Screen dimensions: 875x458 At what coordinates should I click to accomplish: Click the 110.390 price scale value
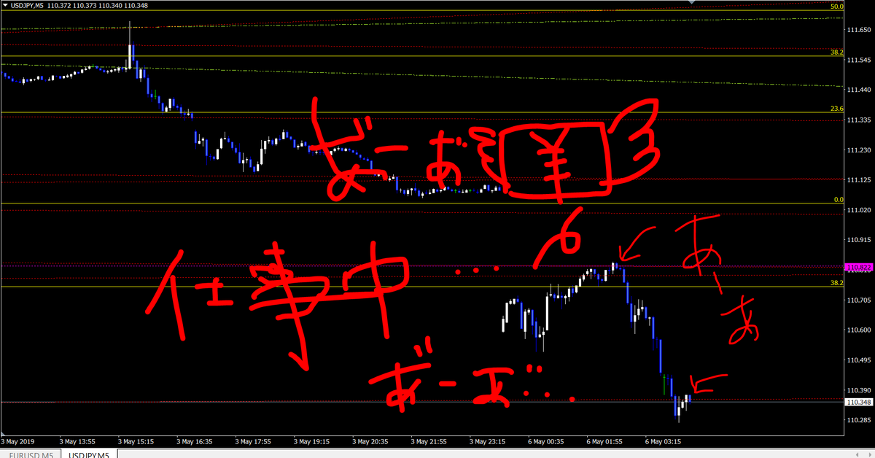point(860,391)
